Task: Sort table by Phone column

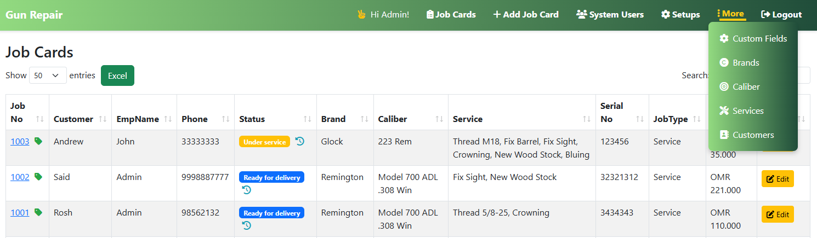Action: [x=206, y=112]
